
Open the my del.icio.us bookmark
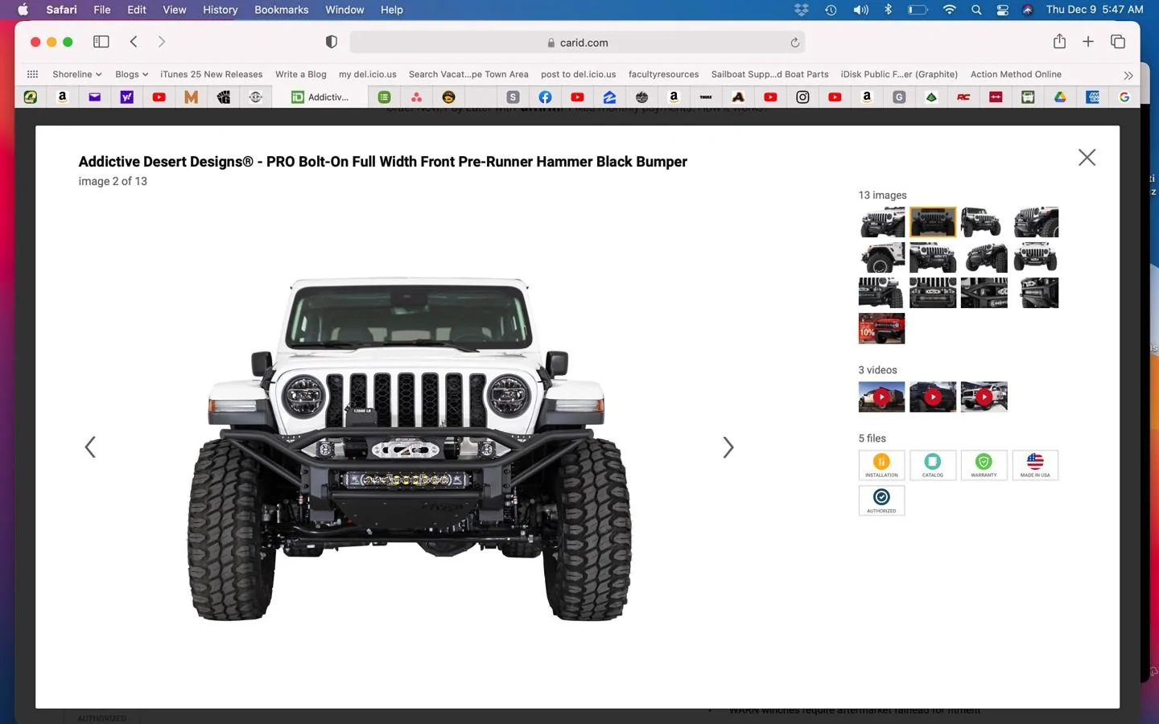point(368,74)
